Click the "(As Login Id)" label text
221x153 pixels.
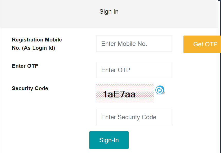pyautogui.click(x=39, y=48)
